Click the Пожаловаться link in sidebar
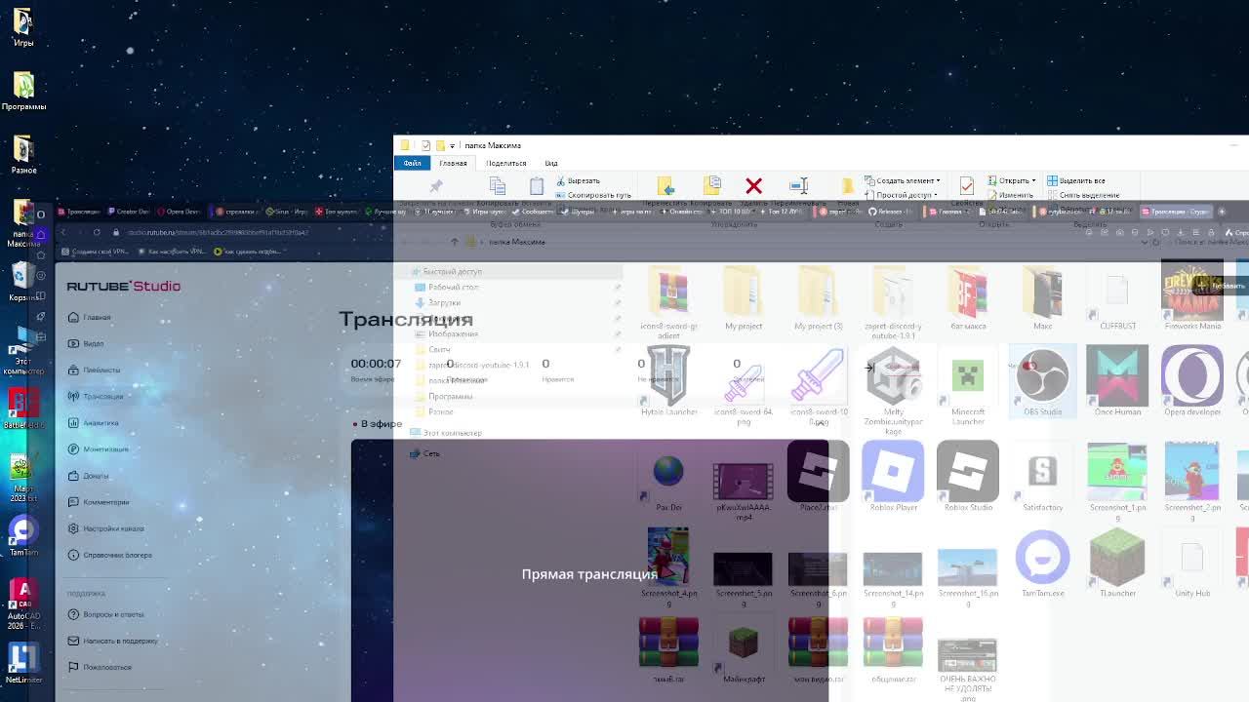The height and width of the screenshot is (702, 1249). 101,667
